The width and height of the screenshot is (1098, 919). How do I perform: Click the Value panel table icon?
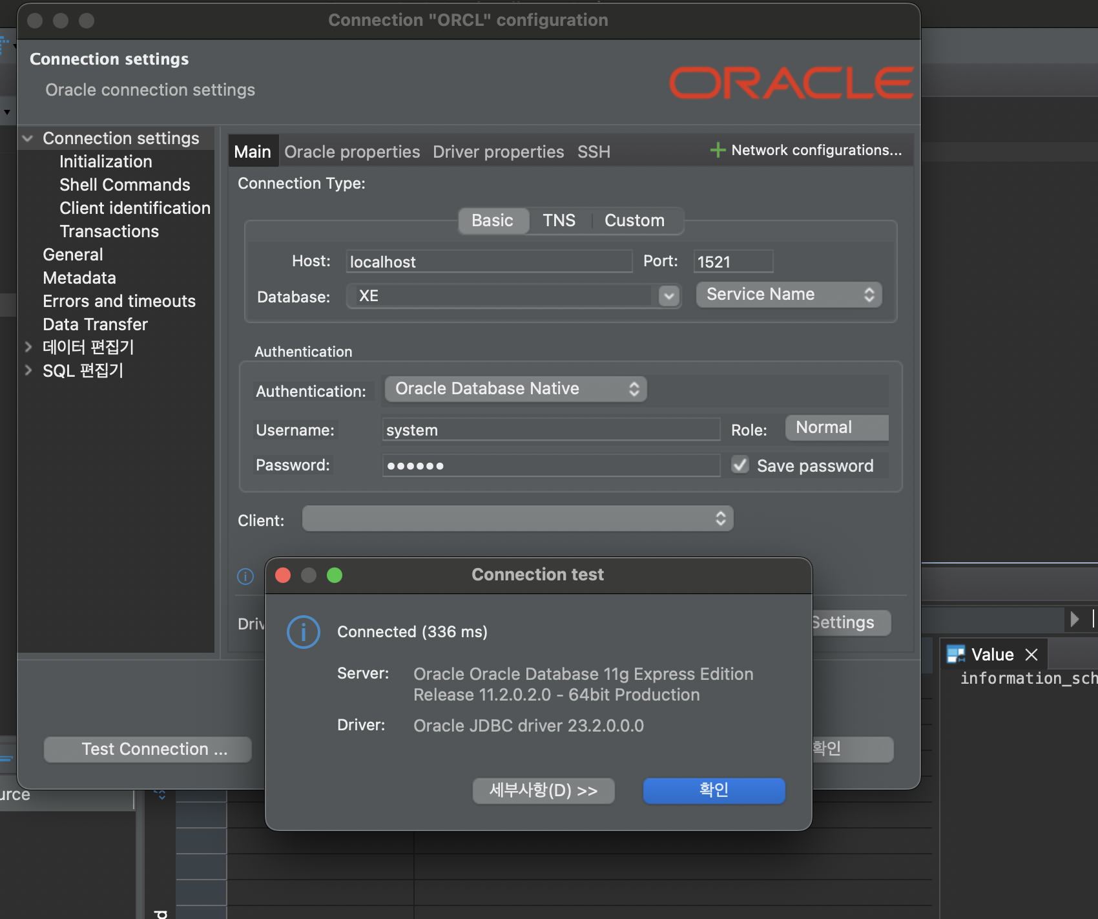(x=955, y=655)
